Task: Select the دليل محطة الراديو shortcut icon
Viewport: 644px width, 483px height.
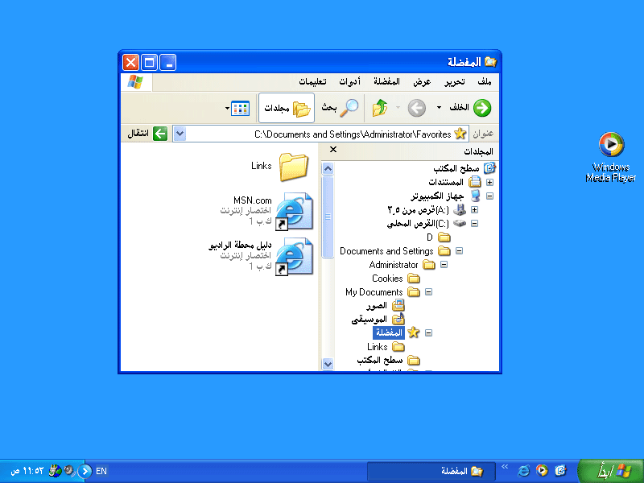Action: [x=294, y=257]
